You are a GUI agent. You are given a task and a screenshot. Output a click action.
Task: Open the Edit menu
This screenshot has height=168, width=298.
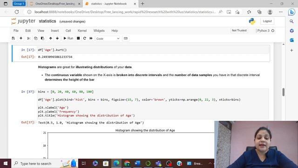click(x=28, y=31)
